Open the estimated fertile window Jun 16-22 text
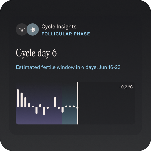 click(68, 67)
